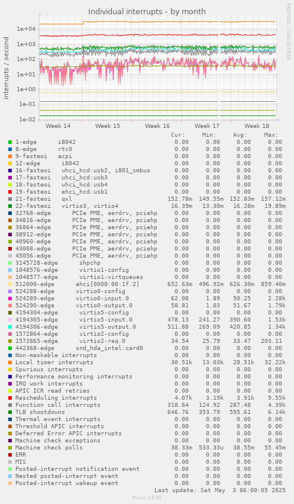Click the red Rescheduling interrupts legend swatch
The width and height of the screenshot is (294, 504).
pyautogui.click(x=10, y=398)
